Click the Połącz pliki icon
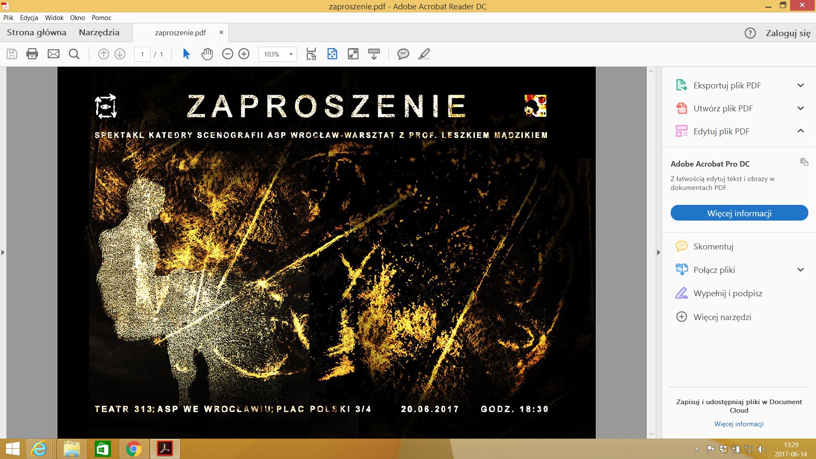Viewport: 816px width, 459px height. click(682, 269)
